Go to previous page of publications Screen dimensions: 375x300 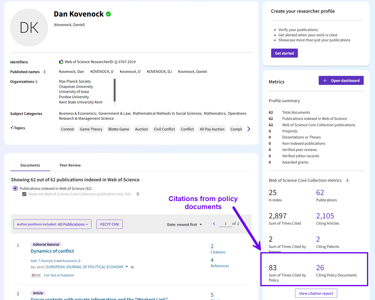pyautogui.click(x=214, y=224)
